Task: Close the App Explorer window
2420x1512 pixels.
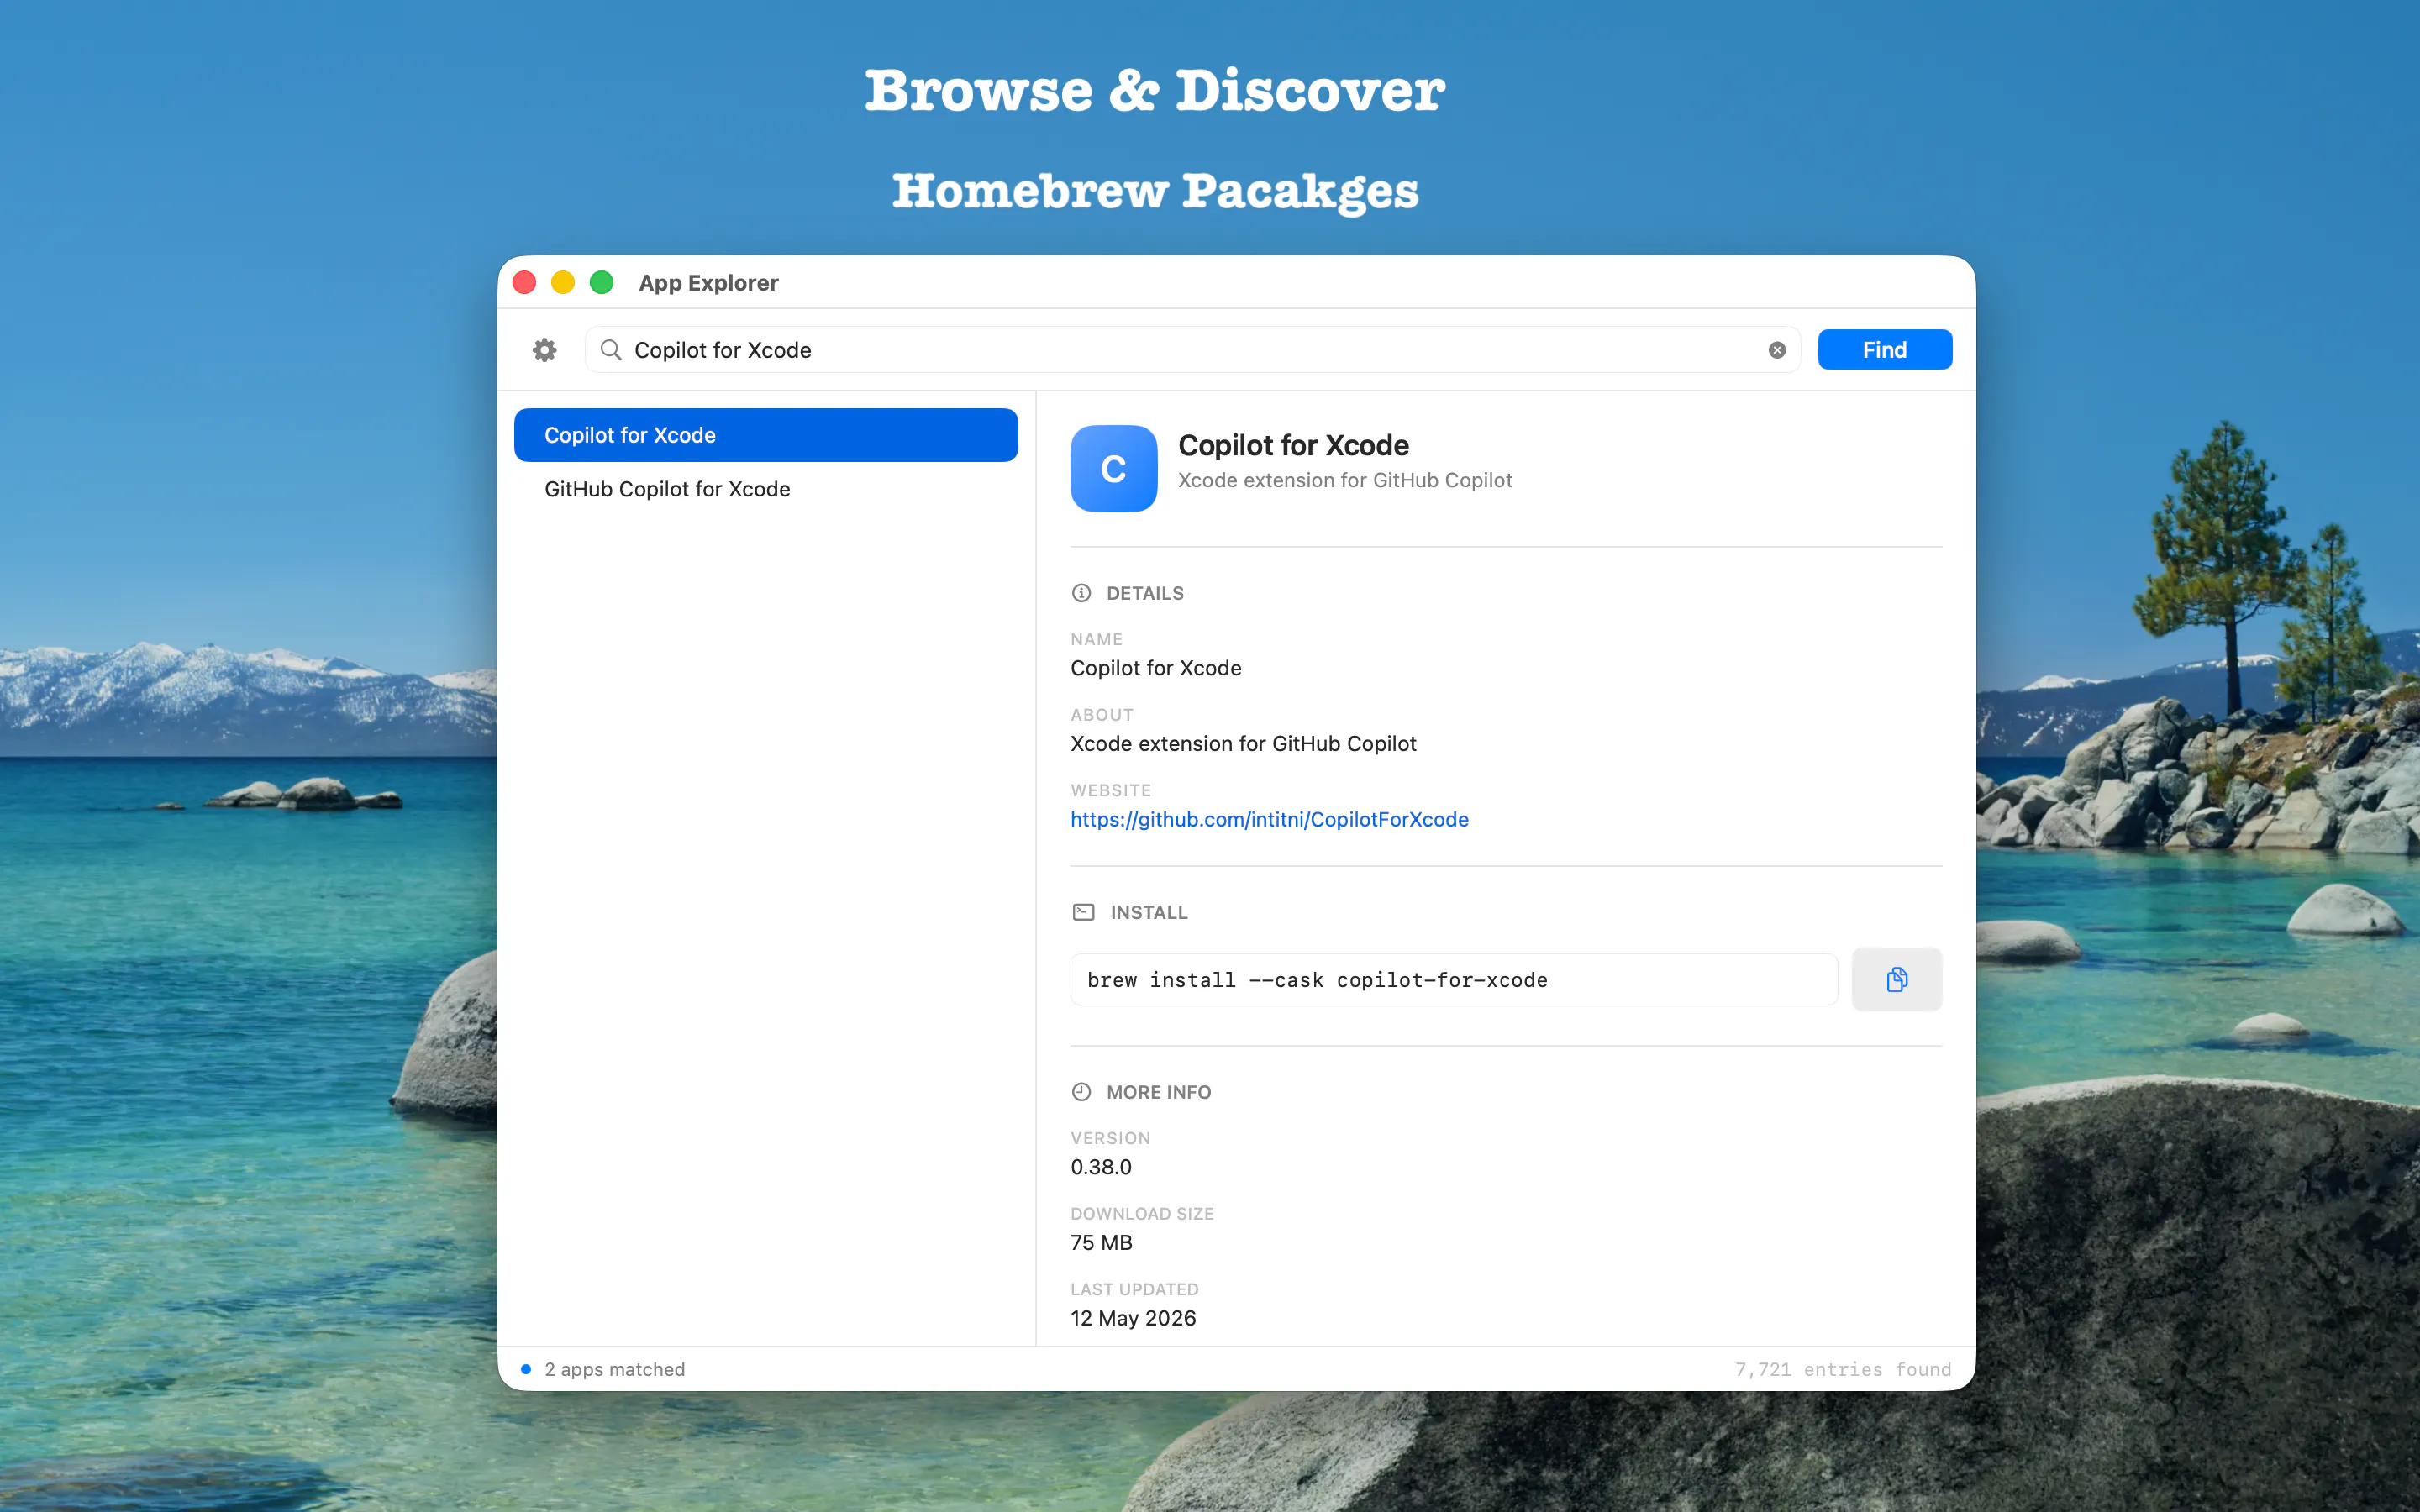Action: pyautogui.click(x=525, y=283)
